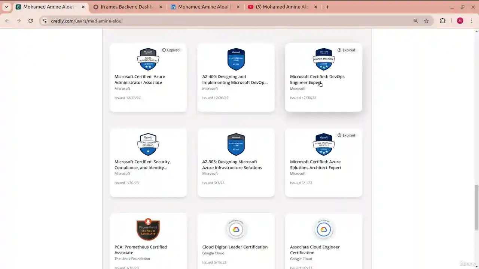Close the LinkedIn Mohamed Amine Aloui tab
Viewport: 479px width, 269px height.
238,7
